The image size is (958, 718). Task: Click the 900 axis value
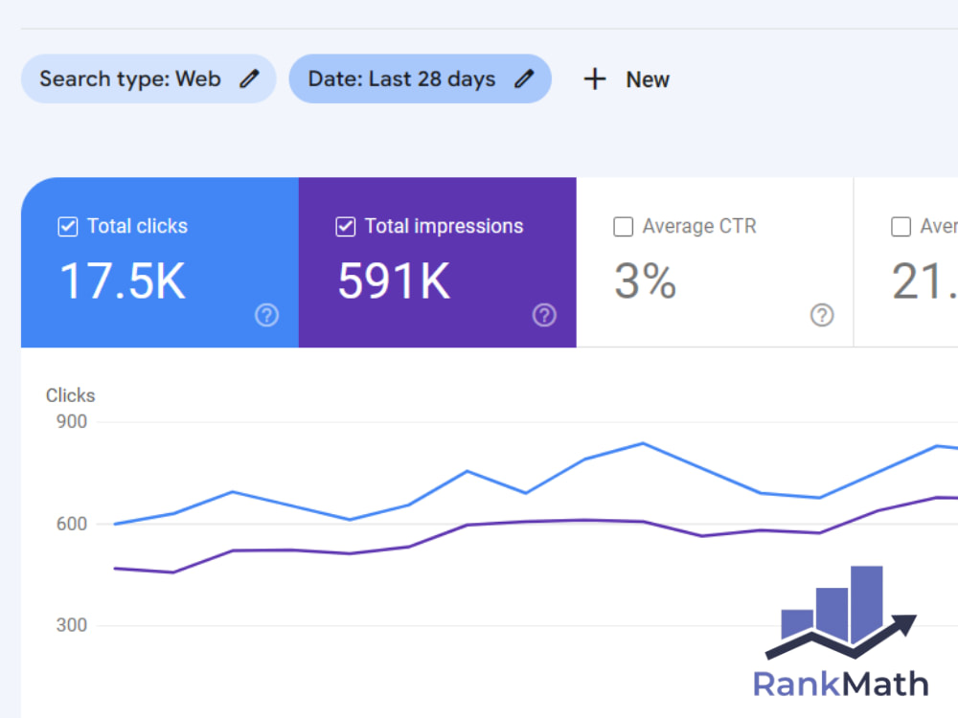(x=72, y=422)
